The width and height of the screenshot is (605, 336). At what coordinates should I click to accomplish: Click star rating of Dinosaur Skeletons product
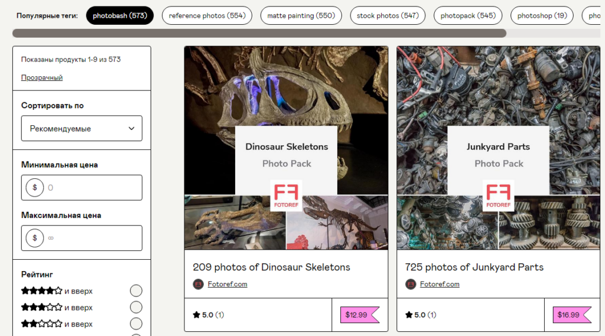208,315
